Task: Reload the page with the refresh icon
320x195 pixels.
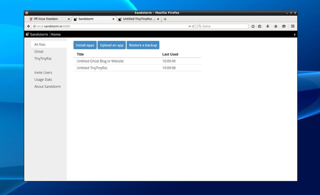Action: (x=193, y=26)
